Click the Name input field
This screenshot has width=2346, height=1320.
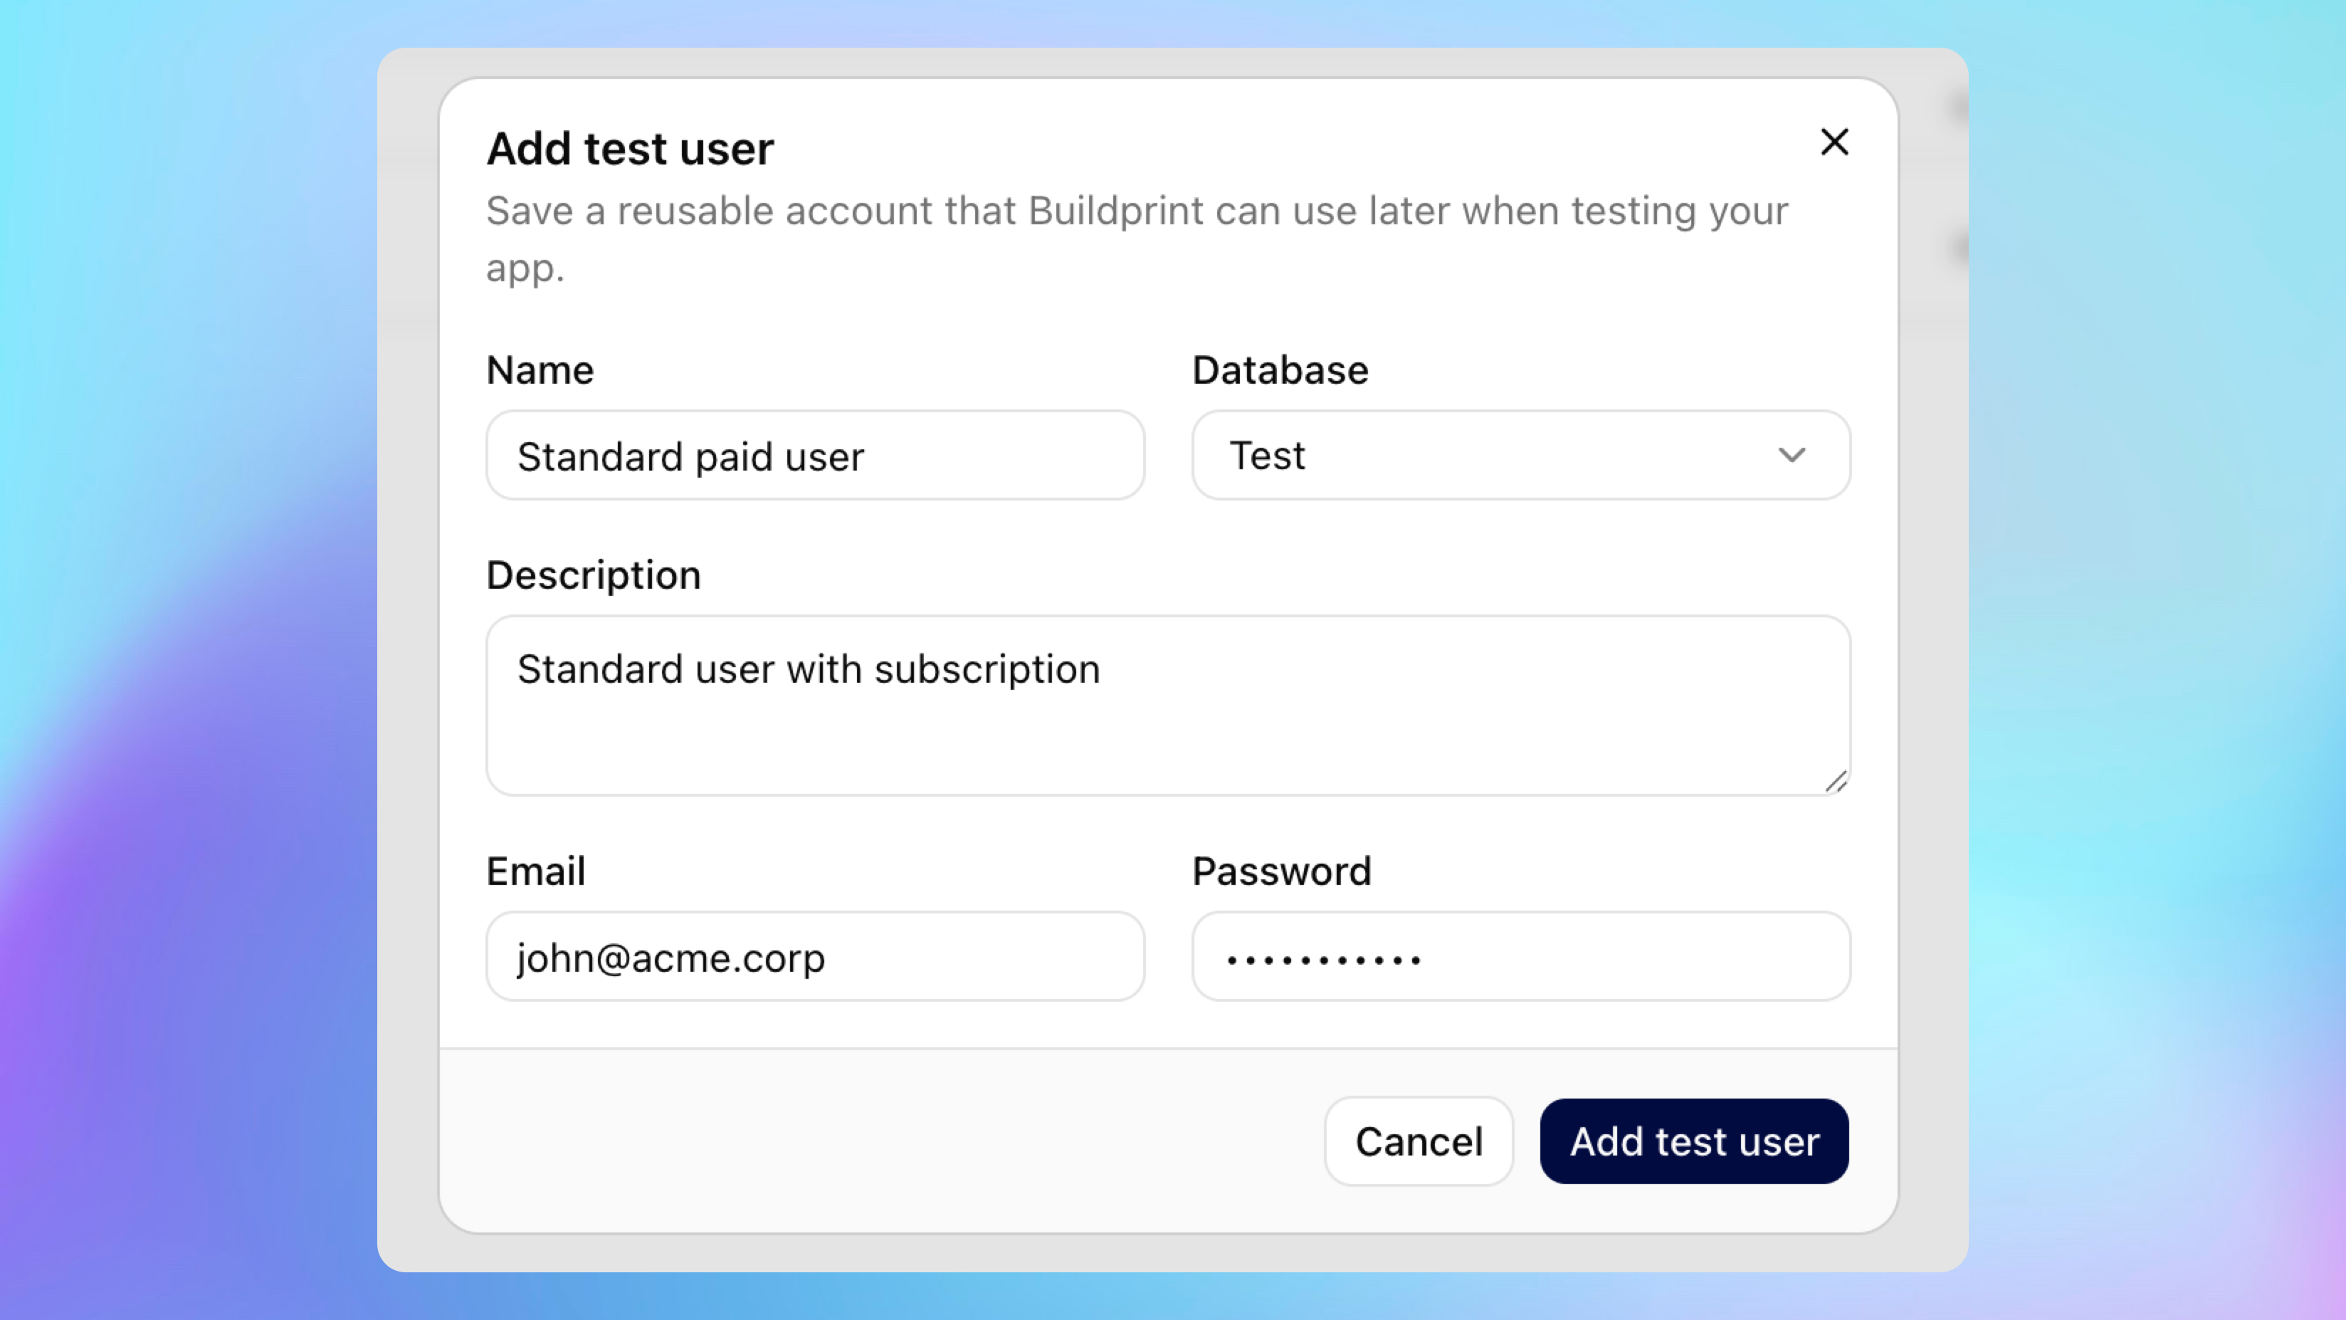[x=815, y=456]
